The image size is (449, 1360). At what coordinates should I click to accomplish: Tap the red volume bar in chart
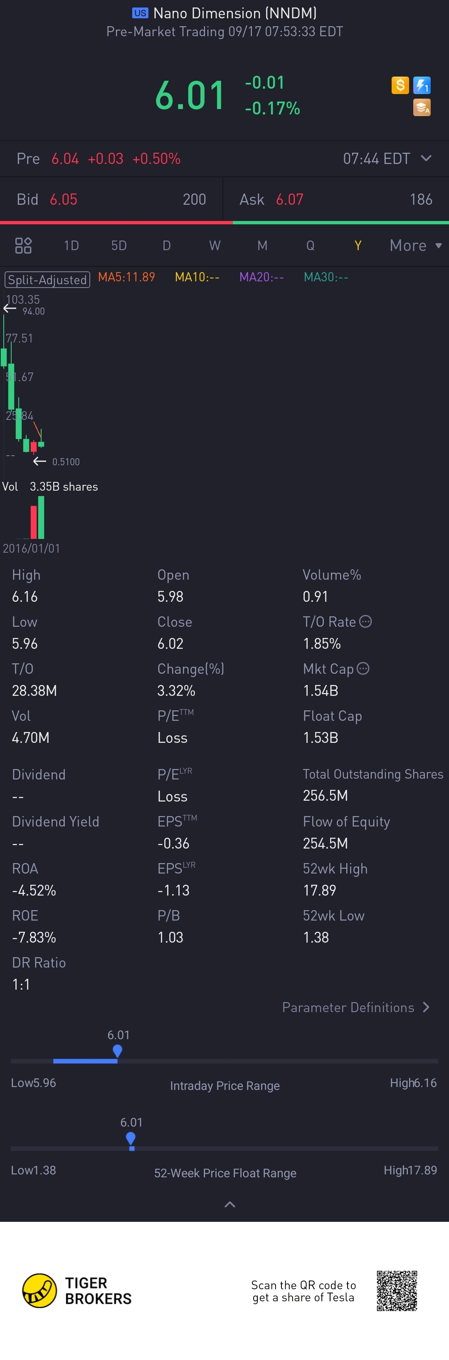pyautogui.click(x=34, y=521)
